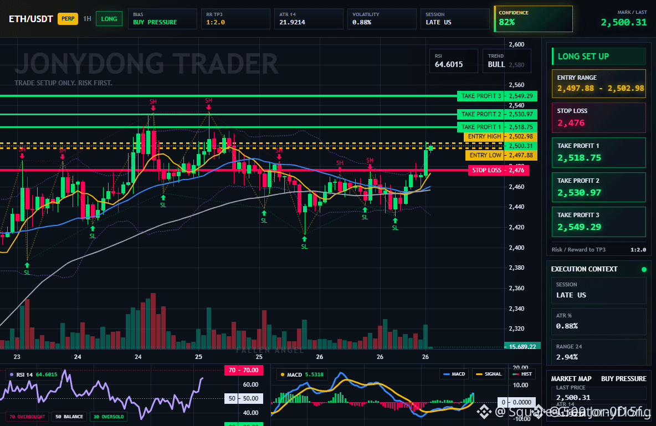Click the 2,549.29 price axis tag
The height and width of the screenshot is (426, 656).
[521, 96]
